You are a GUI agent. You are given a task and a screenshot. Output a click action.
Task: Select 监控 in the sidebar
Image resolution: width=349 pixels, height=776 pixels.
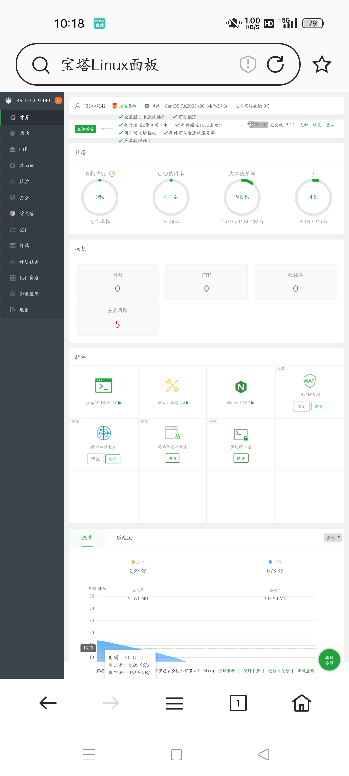(x=32, y=181)
